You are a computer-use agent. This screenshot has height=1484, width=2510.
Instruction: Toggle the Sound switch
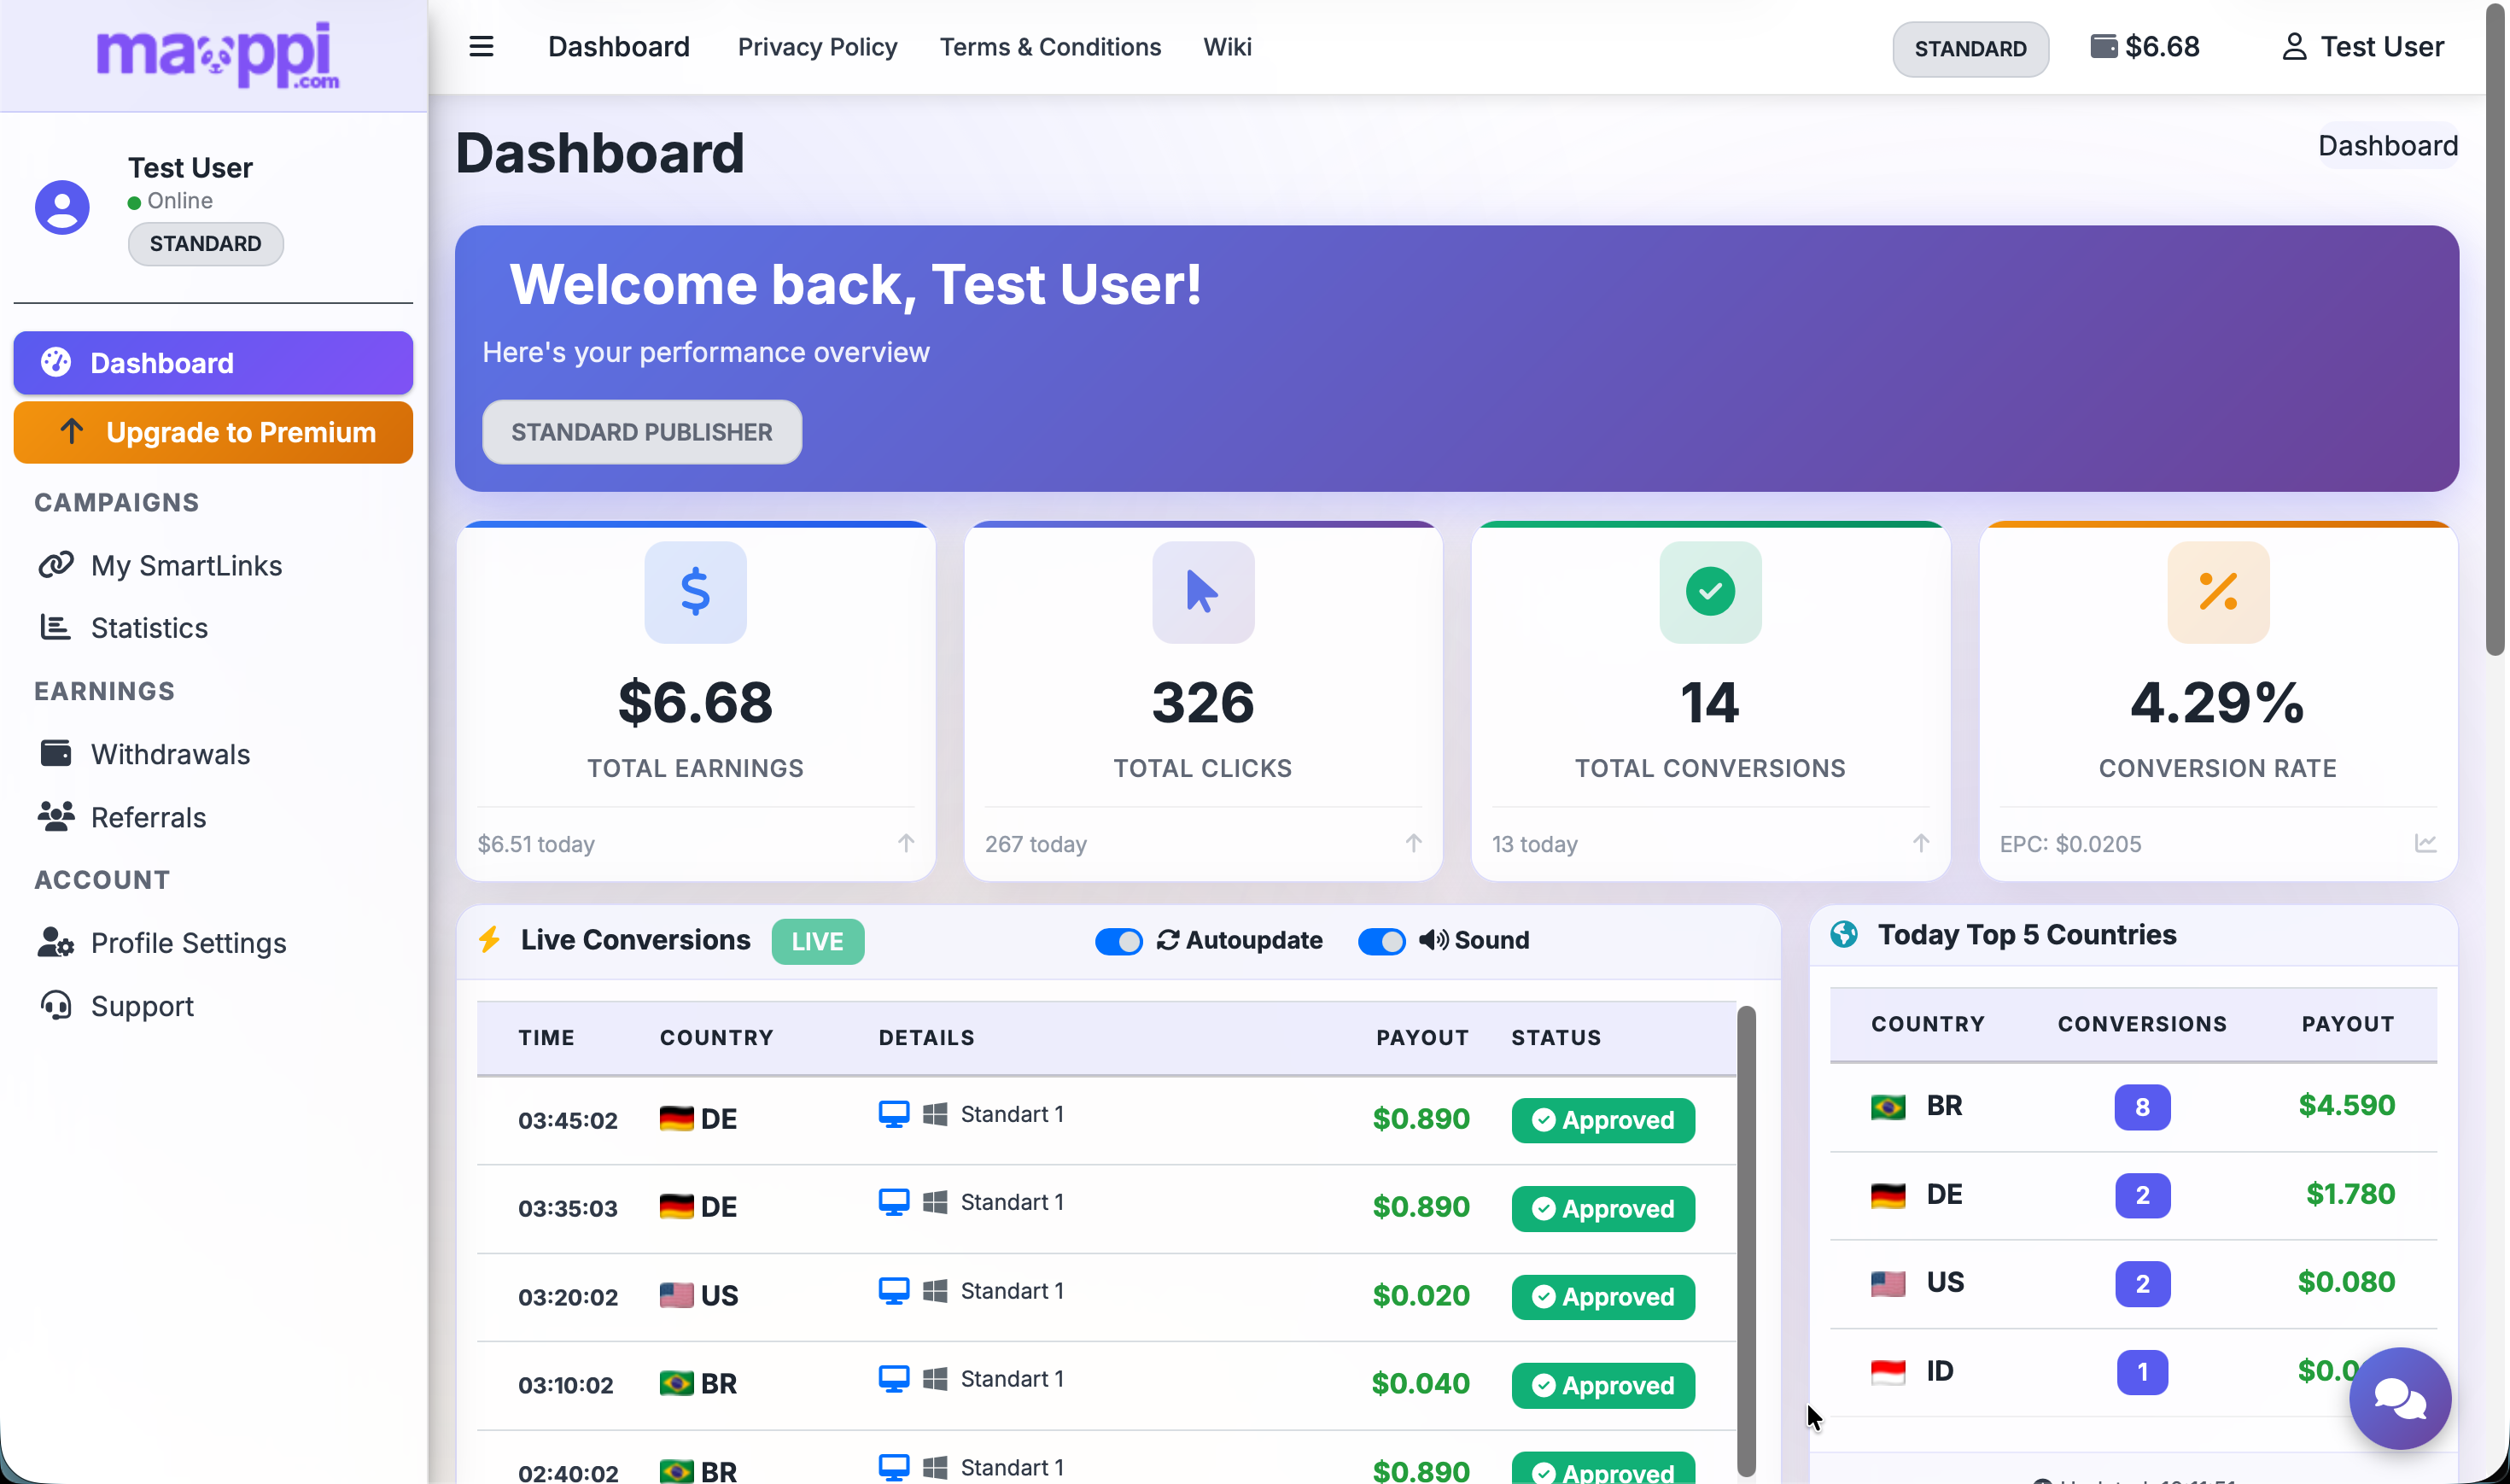(x=1380, y=941)
